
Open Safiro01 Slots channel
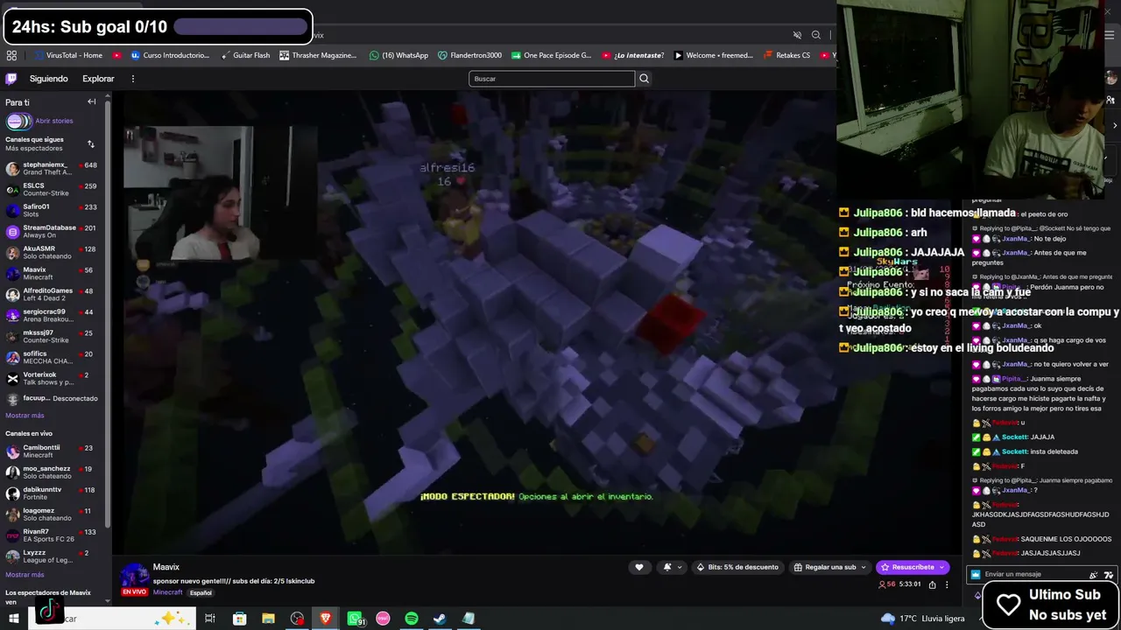pos(54,210)
